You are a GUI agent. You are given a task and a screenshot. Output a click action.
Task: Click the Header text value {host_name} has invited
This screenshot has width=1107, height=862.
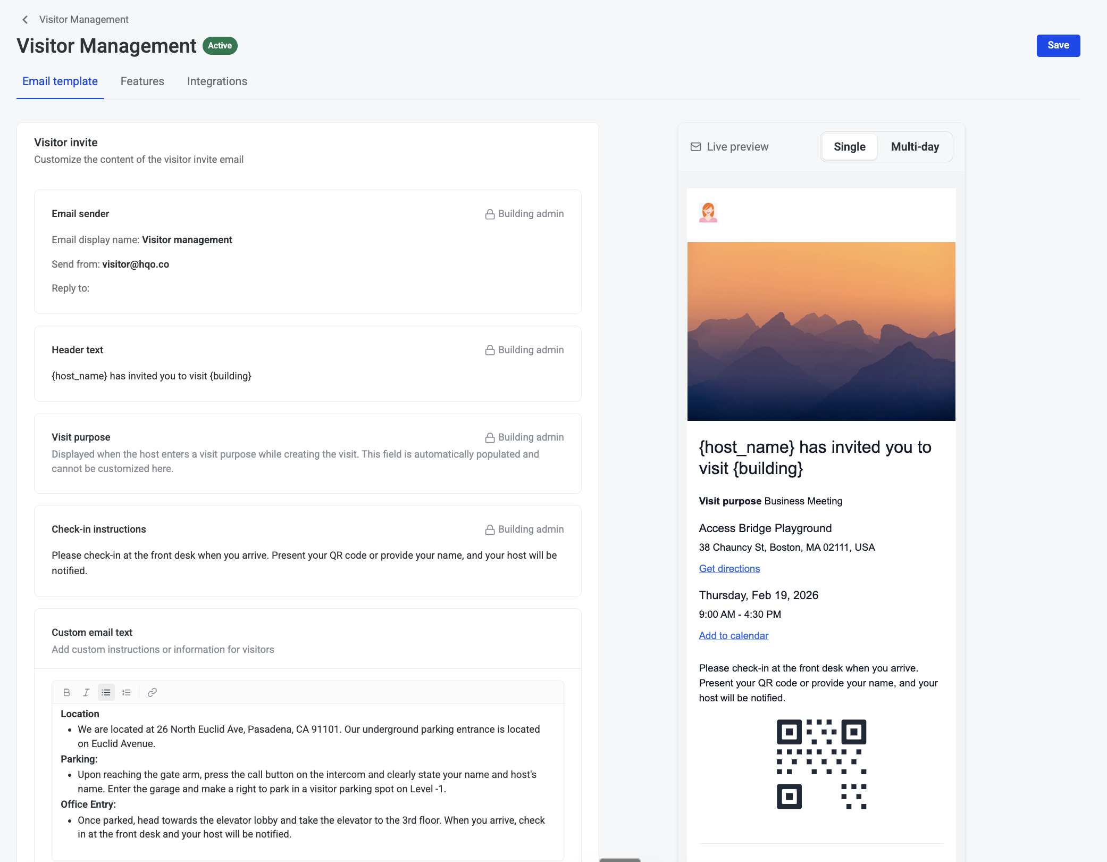[152, 376]
